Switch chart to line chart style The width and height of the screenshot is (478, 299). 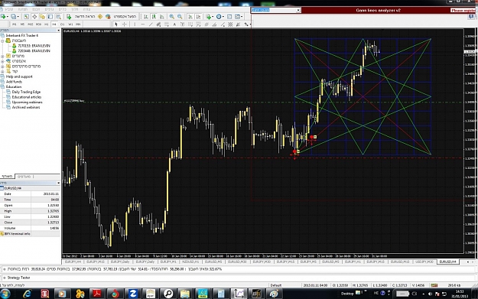click(162, 17)
